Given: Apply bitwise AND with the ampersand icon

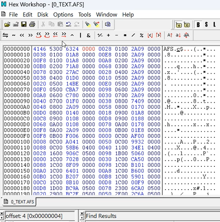Looking at the screenshot, I should pyautogui.click(x=89, y=35).
